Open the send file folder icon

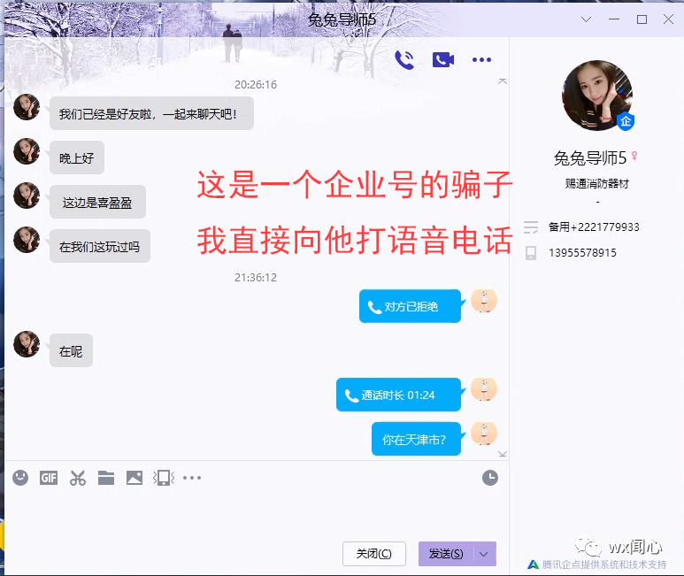[106, 478]
